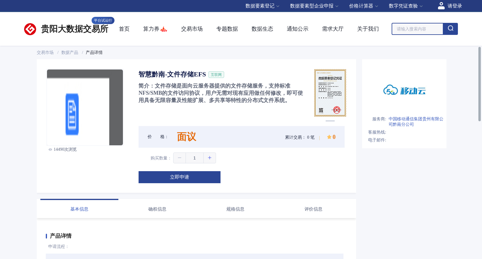This screenshot has height=259, width=482.
Task: Open the 中国移动通信集团贵州有限公司黔南分公司 provider link
Action: pyautogui.click(x=416, y=122)
